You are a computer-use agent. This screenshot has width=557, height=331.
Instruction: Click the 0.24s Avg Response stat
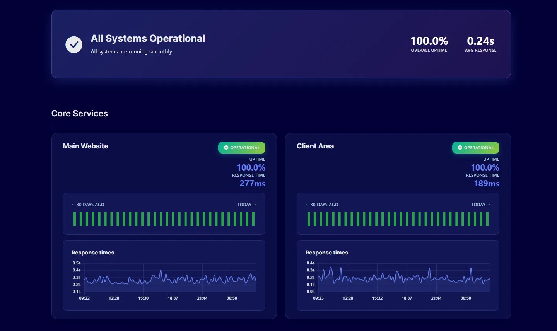[480, 44]
